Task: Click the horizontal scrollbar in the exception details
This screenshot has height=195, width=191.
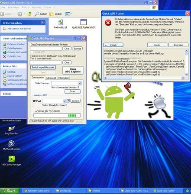Action: pyautogui.click(x=144, y=78)
